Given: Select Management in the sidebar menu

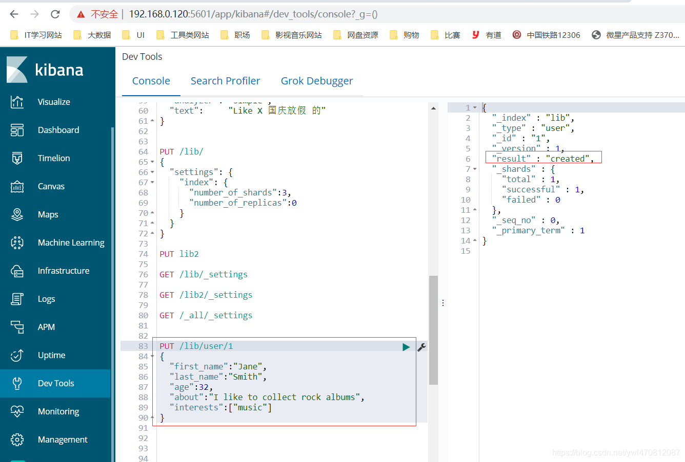Looking at the screenshot, I should coord(63,439).
